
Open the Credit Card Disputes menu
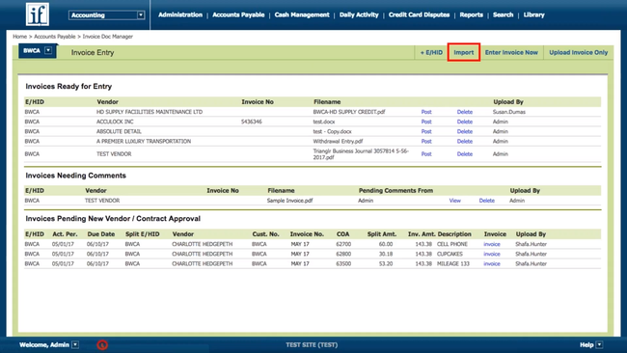(419, 14)
